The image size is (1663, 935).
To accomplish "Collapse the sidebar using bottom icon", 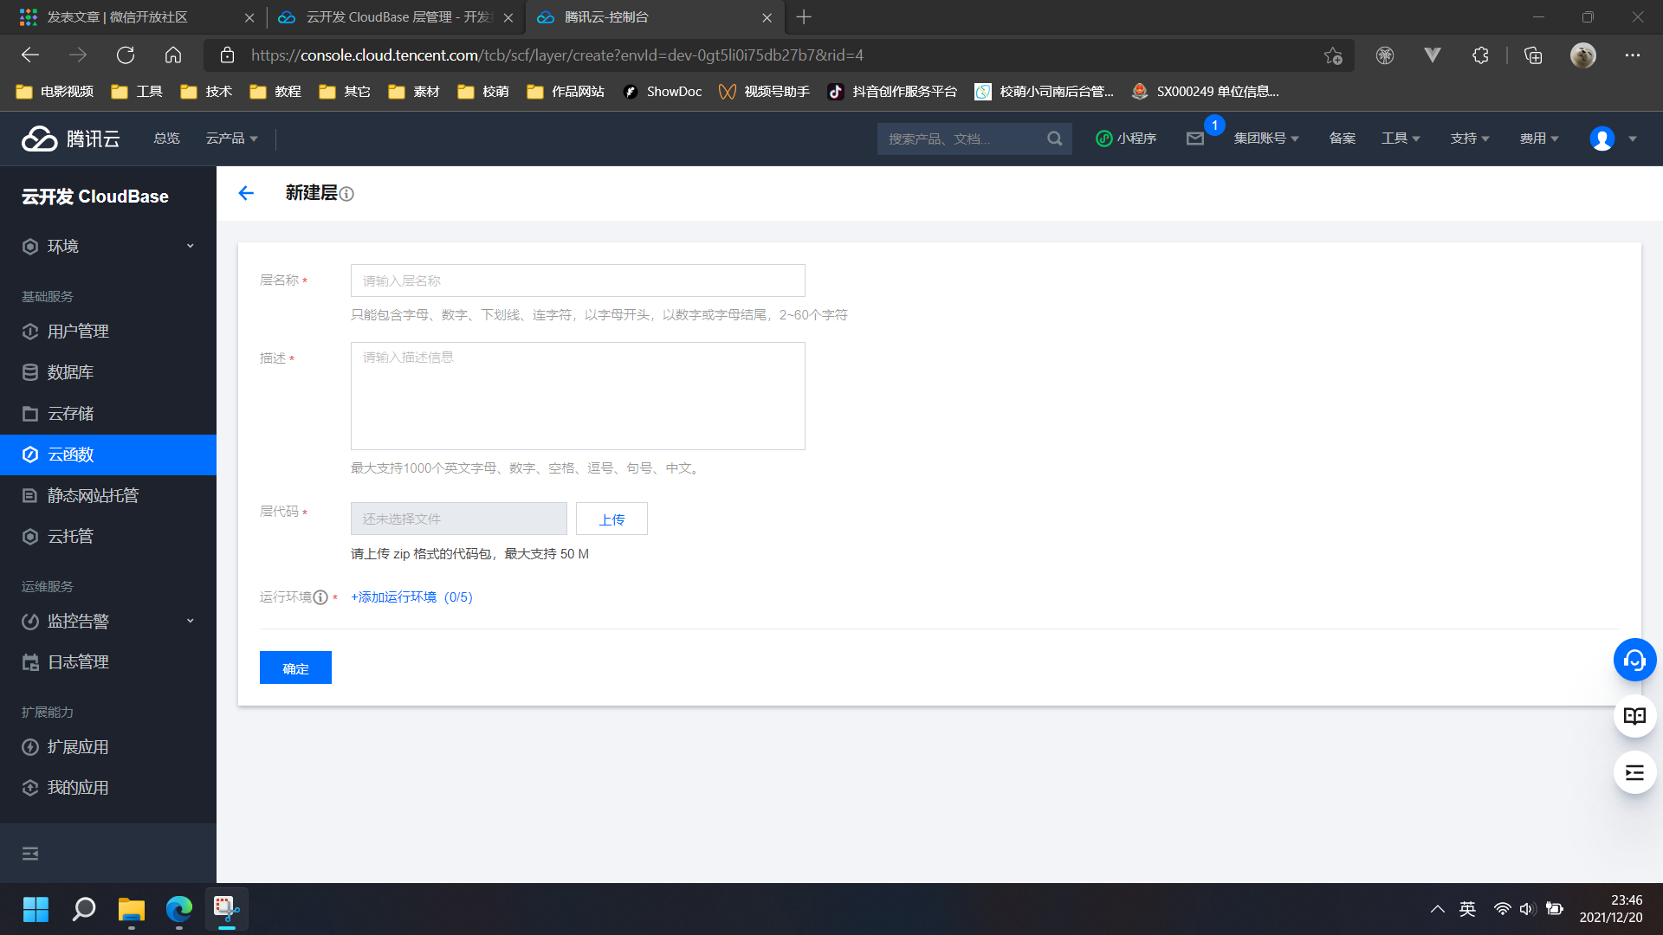I will pyautogui.click(x=30, y=854).
